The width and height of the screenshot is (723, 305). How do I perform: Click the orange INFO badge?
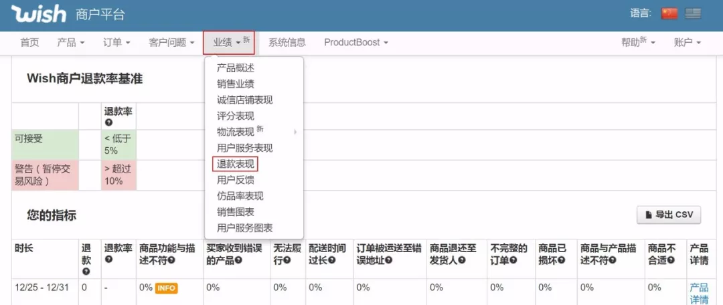pos(166,288)
